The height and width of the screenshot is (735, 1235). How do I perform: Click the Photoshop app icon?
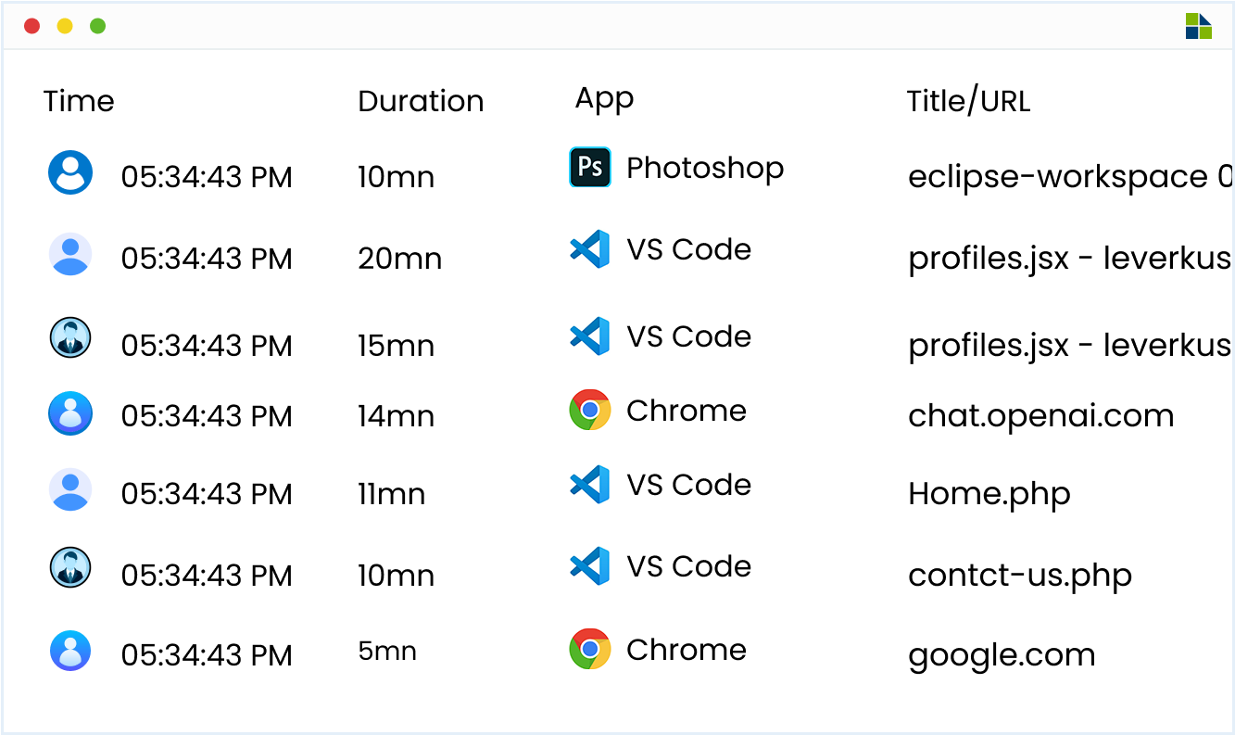pyautogui.click(x=589, y=168)
